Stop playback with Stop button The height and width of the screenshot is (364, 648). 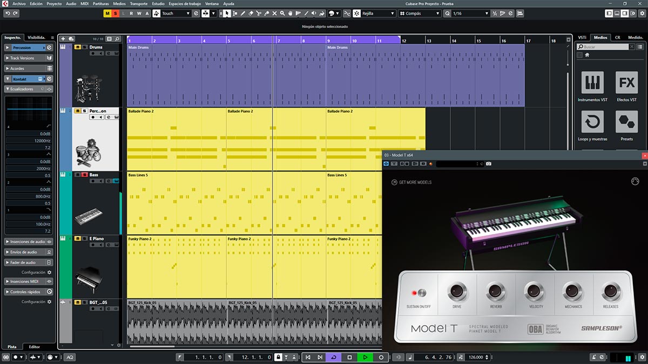tap(349, 357)
